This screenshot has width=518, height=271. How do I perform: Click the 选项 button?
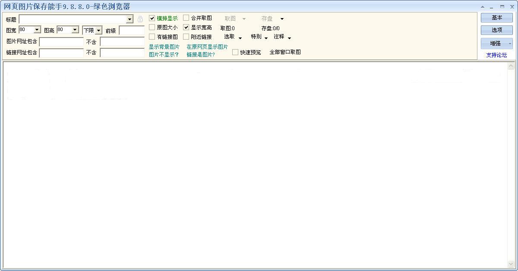pyautogui.click(x=497, y=30)
